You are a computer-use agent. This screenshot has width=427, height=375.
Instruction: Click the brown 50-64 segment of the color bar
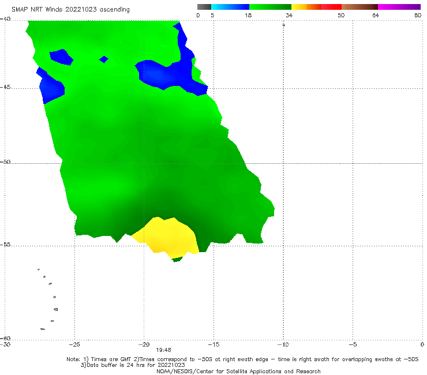pyautogui.click(x=359, y=7)
